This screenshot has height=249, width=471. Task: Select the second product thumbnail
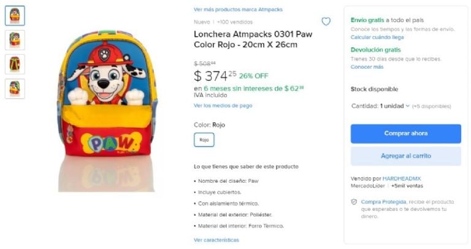(15, 40)
